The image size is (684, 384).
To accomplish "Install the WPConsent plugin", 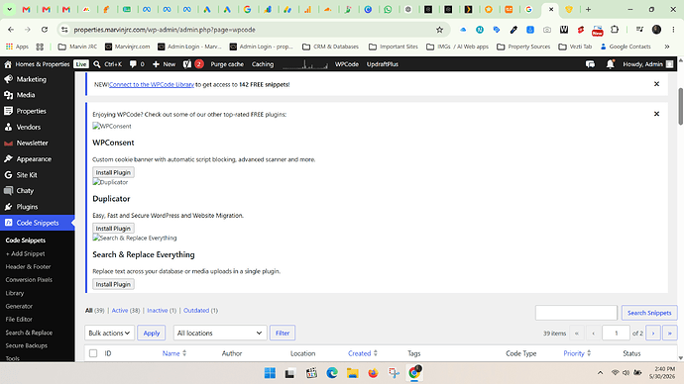I will tap(113, 172).
